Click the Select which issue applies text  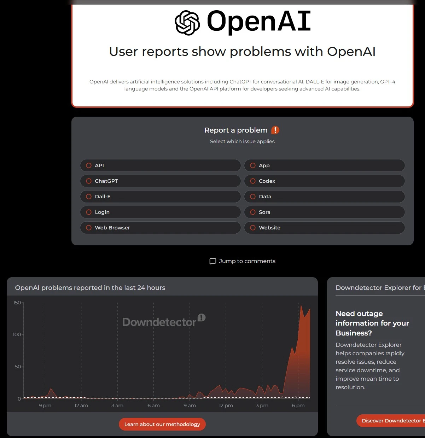(x=242, y=141)
